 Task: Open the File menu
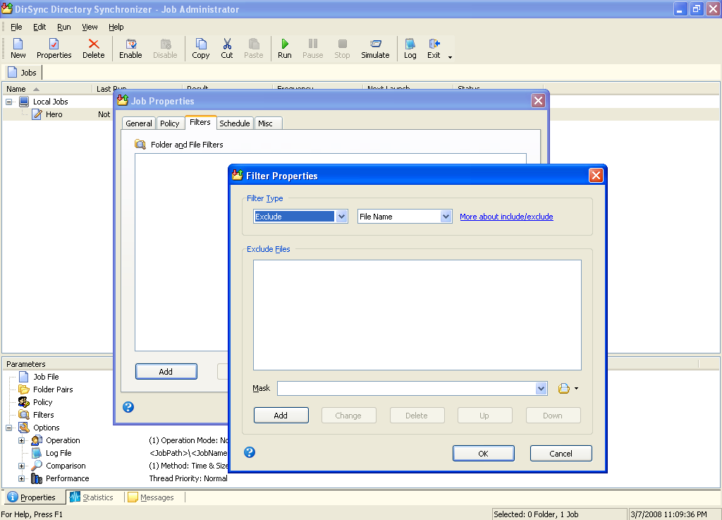coord(16,28)
